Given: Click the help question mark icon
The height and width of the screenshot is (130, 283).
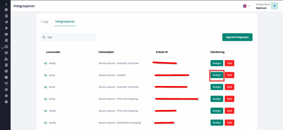Looking at the screenshot, I should tap(6, 102).
